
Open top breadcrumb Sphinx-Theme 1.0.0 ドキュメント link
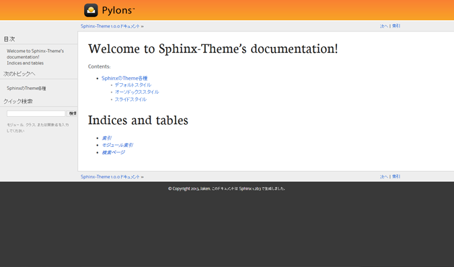point(110,26)
